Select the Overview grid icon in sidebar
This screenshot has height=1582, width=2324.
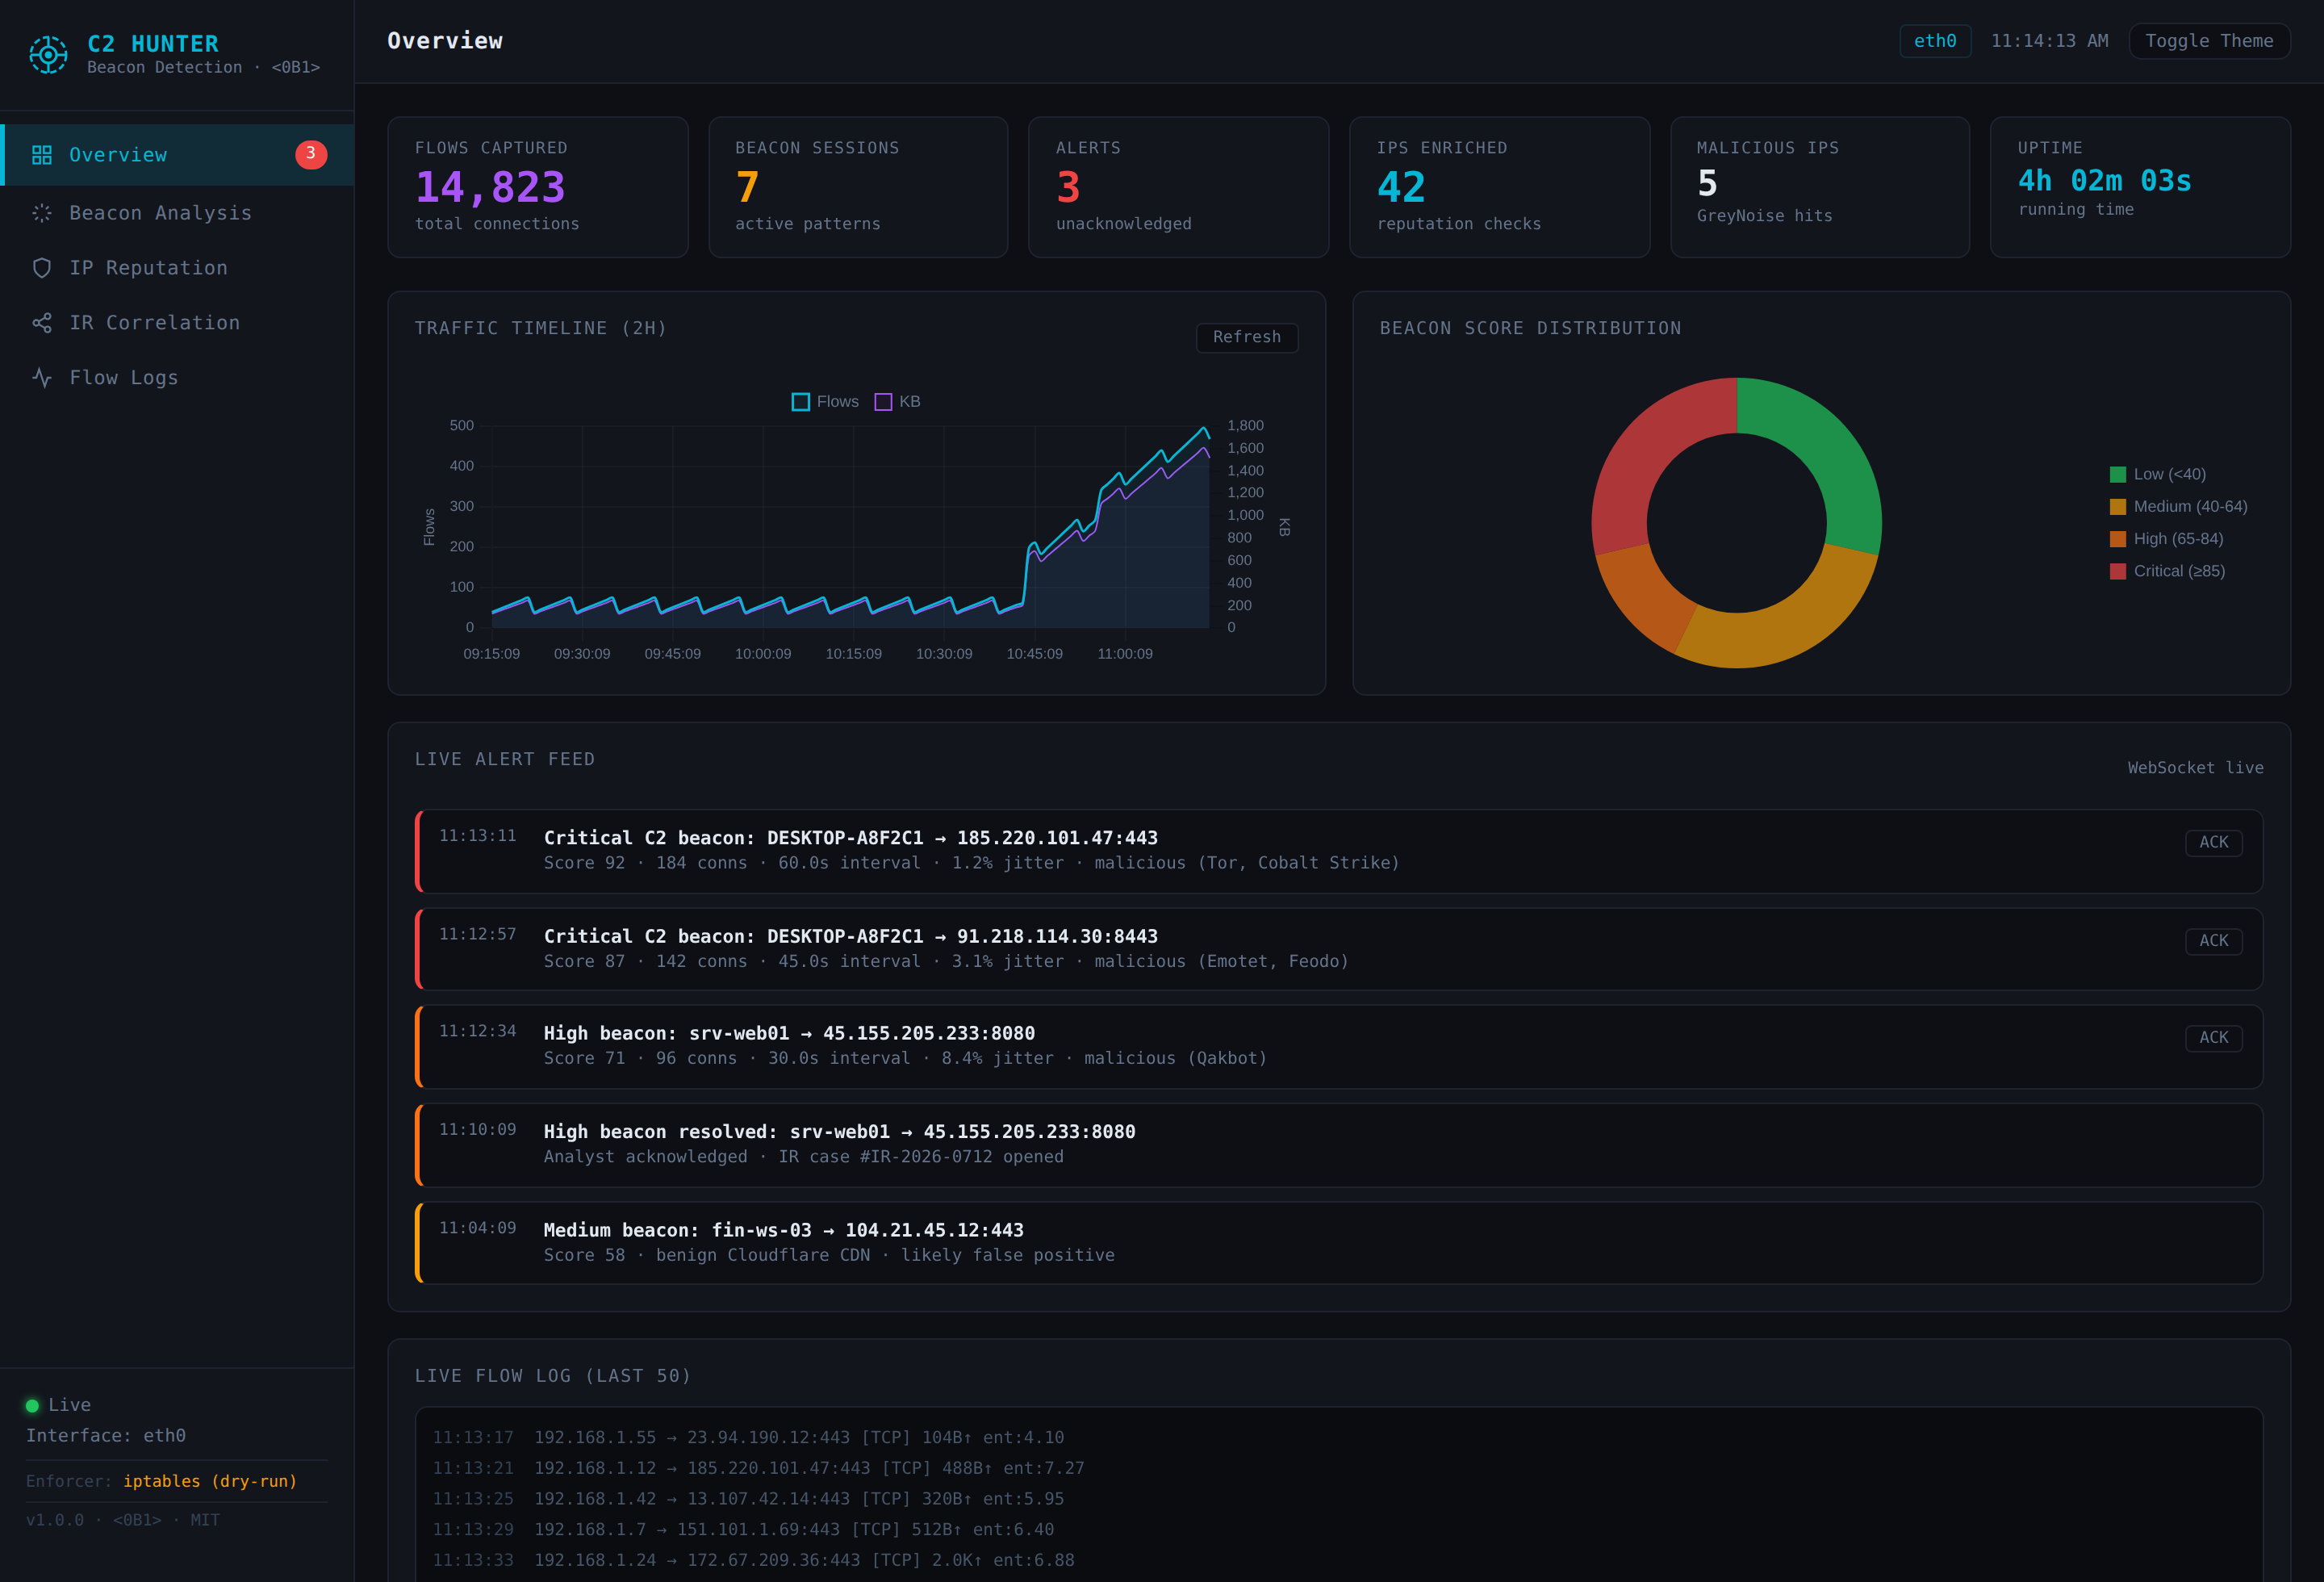click(x=42, y=155)
